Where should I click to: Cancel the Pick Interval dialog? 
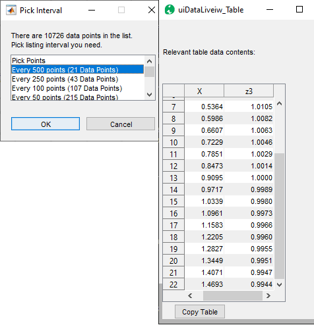pyautogui.click(x=121, y=124)
